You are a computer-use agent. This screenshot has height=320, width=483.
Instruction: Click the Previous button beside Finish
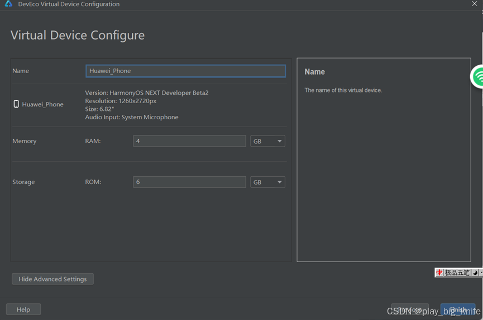pos(410,309)
